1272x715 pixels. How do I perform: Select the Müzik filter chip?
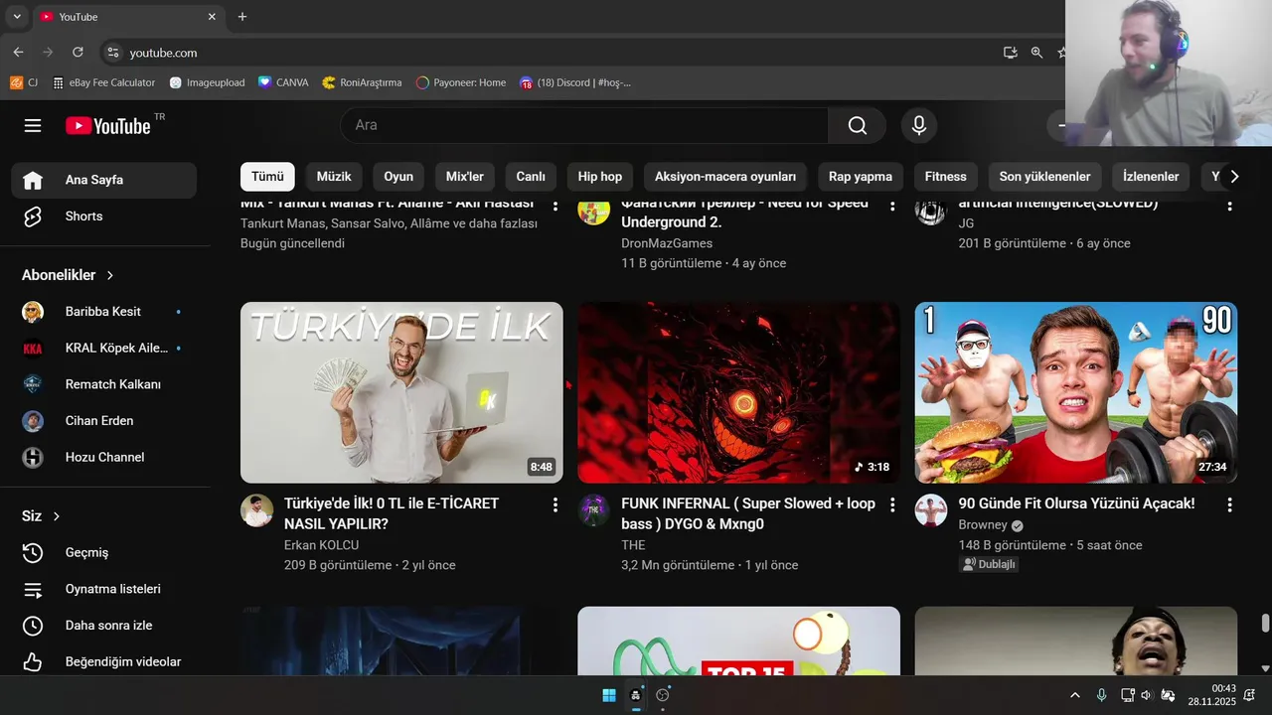coord(334,177)
